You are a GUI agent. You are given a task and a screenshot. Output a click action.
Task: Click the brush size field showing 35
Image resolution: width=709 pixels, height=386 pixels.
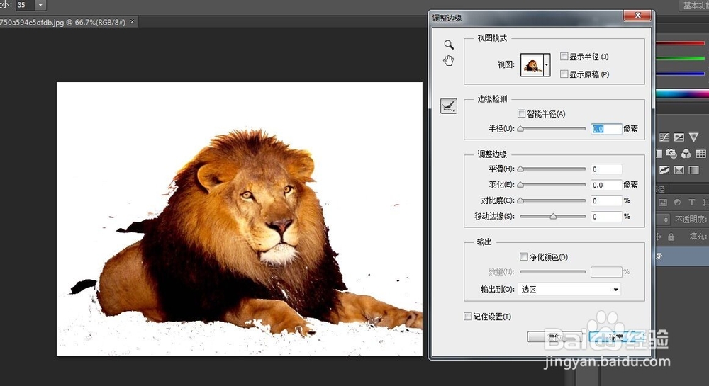coord(26,5)
